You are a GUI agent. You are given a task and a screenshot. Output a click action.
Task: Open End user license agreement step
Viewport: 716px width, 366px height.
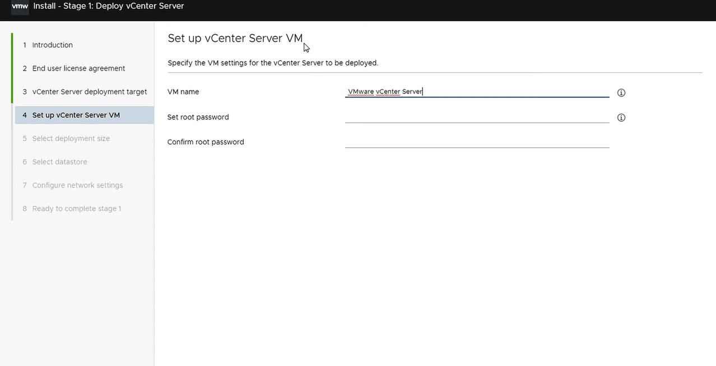(x=78, y=68)
